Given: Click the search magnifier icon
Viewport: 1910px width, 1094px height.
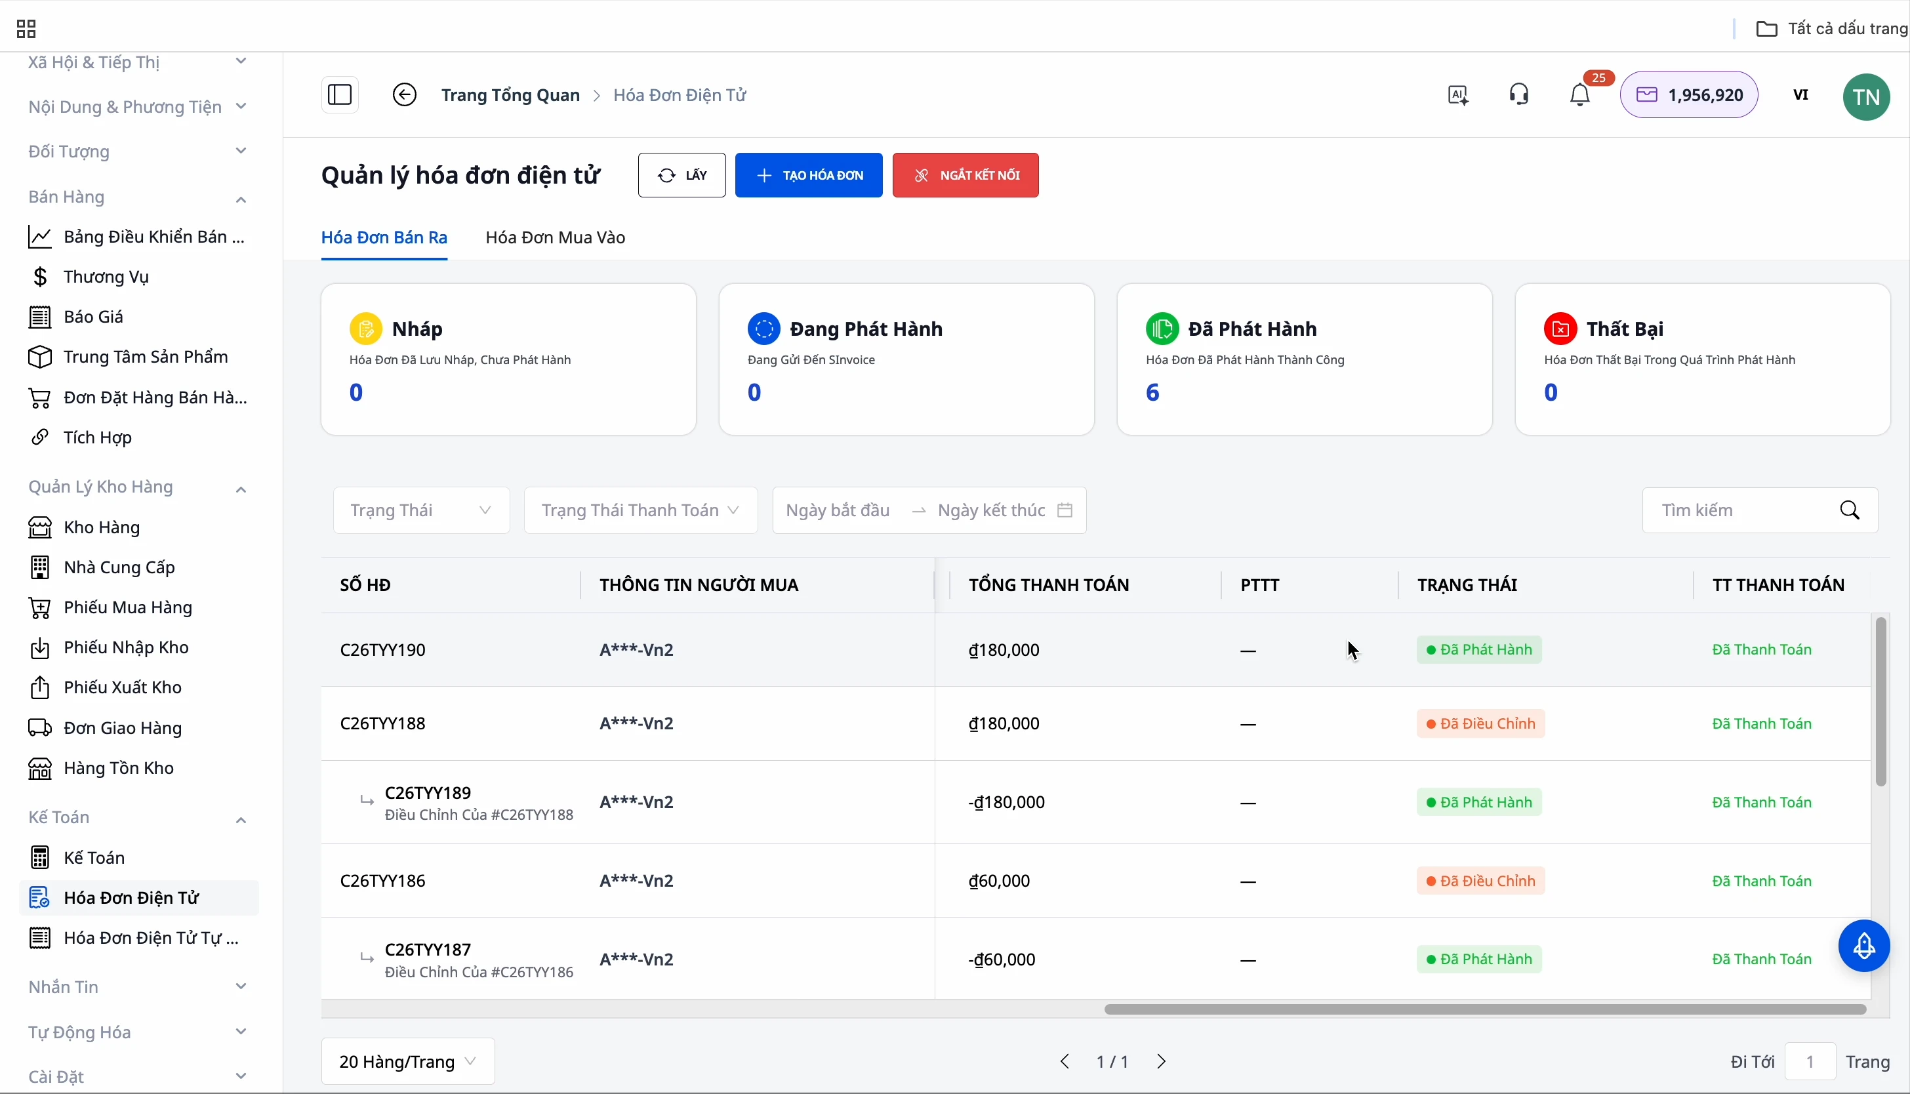Looking at the screenshot, I should [1850, 511].
